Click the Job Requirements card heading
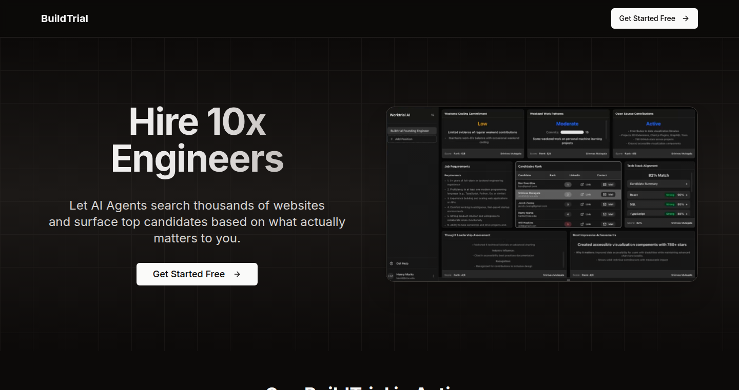 pyautogui.click(x=457, y=166)
